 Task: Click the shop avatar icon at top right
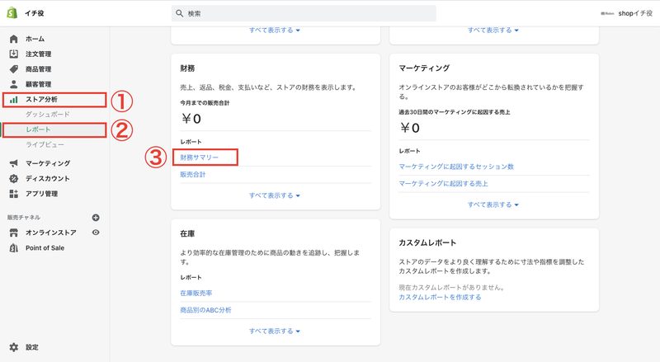point(607,13)
